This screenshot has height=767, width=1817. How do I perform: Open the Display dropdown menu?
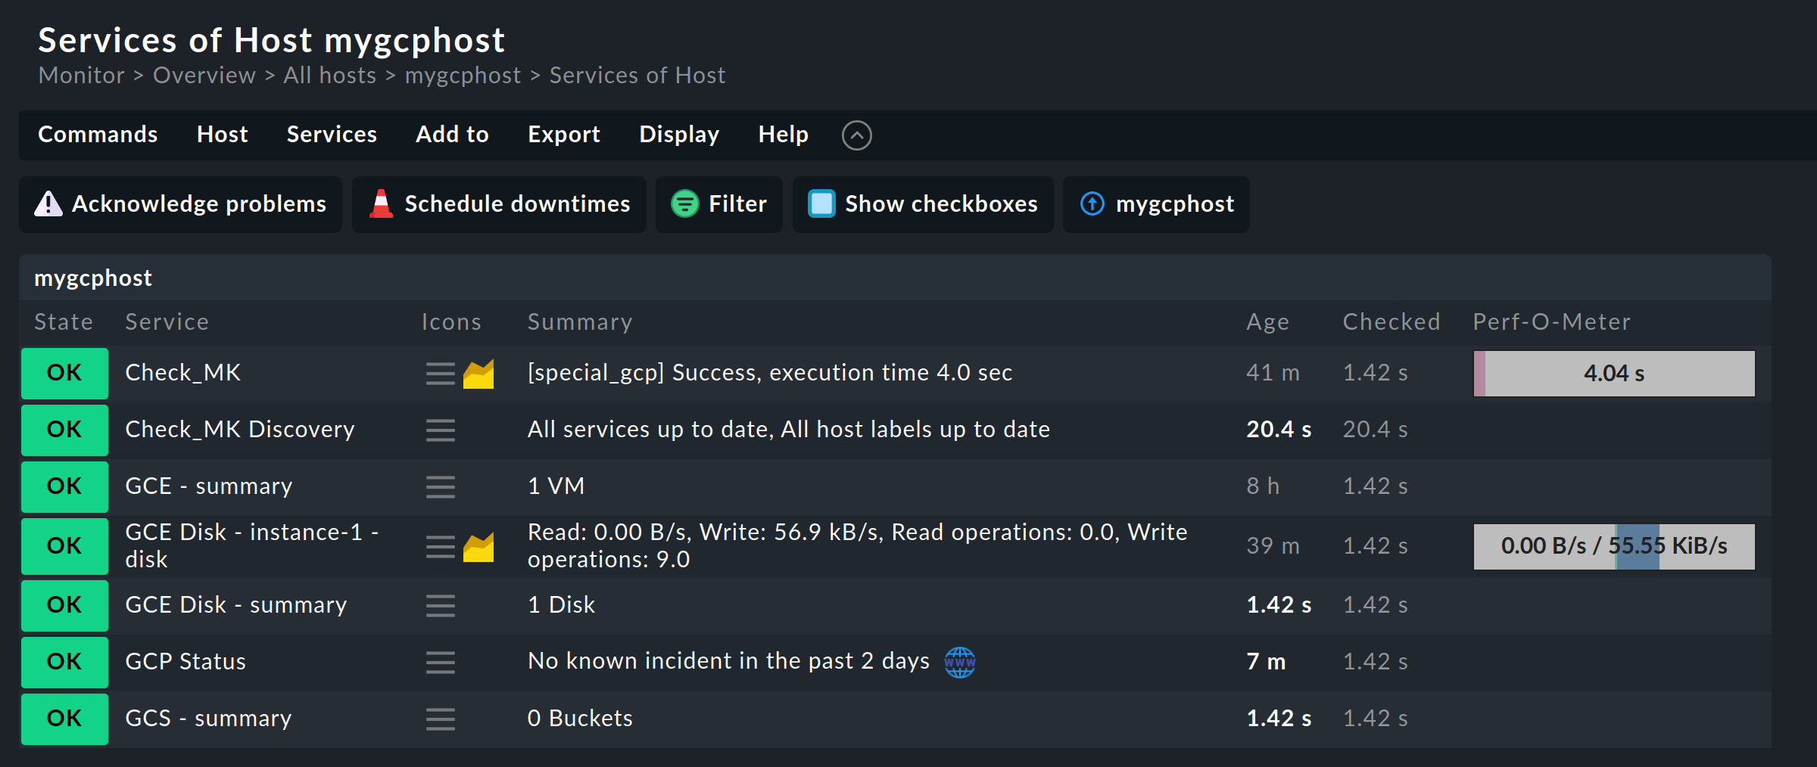coord(679,135)
